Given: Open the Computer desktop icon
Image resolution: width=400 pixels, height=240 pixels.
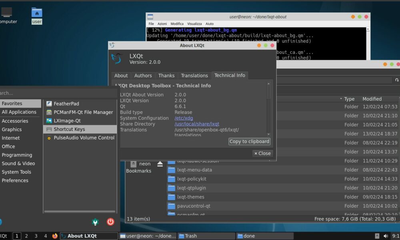Looking at the screenshot, I should [7, 16].
